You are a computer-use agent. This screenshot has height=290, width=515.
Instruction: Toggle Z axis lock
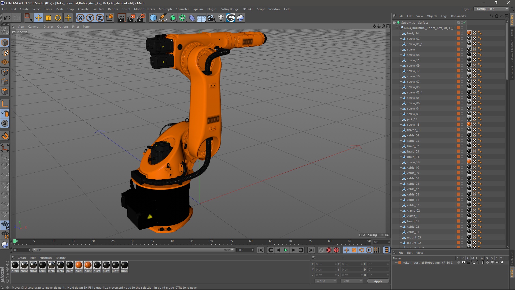[x=100, y=18]
